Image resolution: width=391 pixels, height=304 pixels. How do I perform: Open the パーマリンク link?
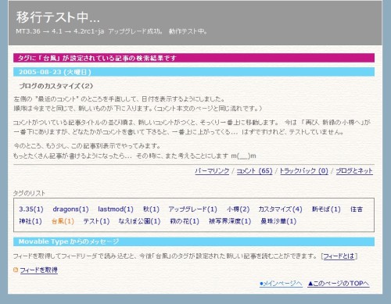pyautogui.click(x=212, y=171)
